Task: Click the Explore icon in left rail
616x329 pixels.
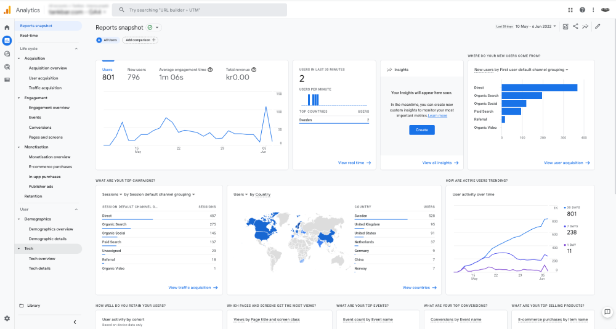Action: point(7,54)
